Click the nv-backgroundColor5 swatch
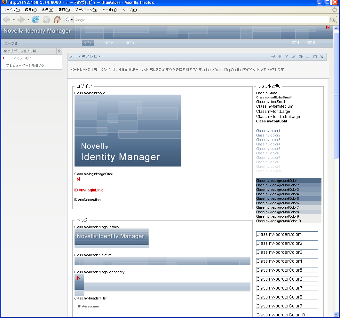Viewport: 340px width, 318px height. (289, 198)
